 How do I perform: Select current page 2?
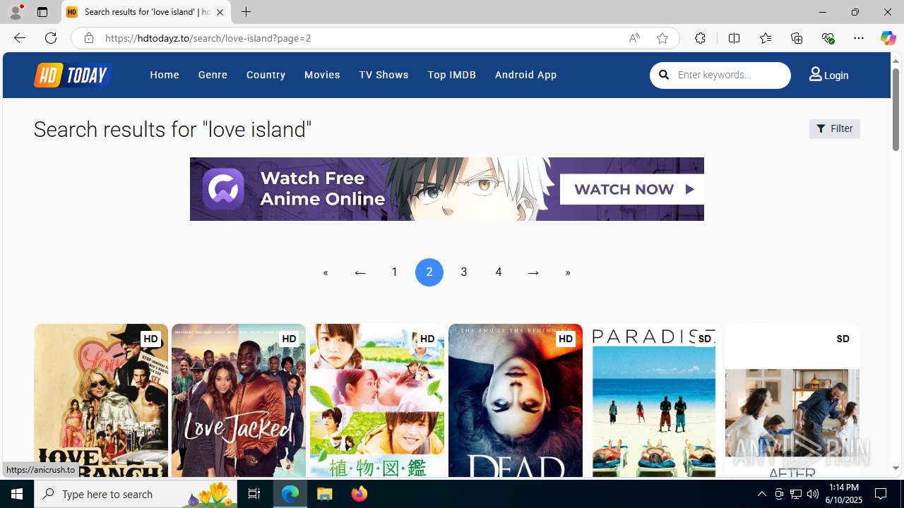tap(429, 272)
